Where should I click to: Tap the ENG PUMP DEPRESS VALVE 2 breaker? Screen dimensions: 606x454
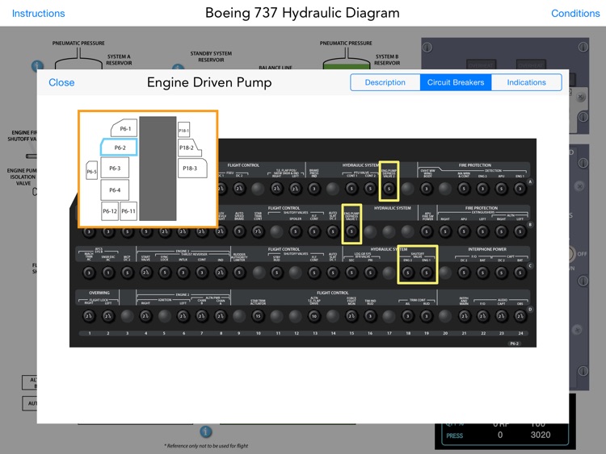click(x=389, y=188)
